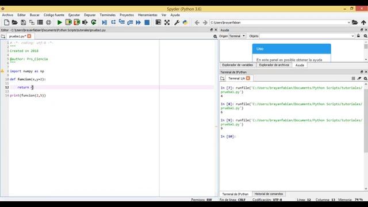Stop debugging with the blue square
The height and width of the screenshot is (207, 368).
click(147, 22)
